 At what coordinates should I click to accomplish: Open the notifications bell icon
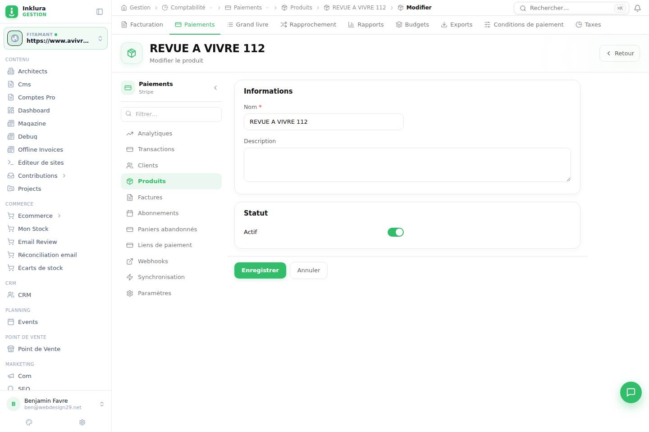tap(637, 8)
